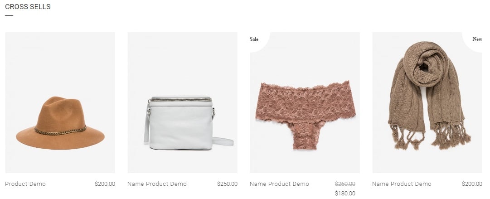This screenshot has width=490, height=199.
Task: Click the $200.00 price under the scarf
Action: click(x=472, y=184)
